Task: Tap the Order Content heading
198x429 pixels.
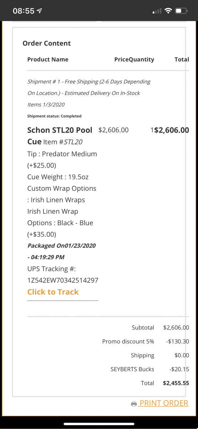Action: click(47, 43)
